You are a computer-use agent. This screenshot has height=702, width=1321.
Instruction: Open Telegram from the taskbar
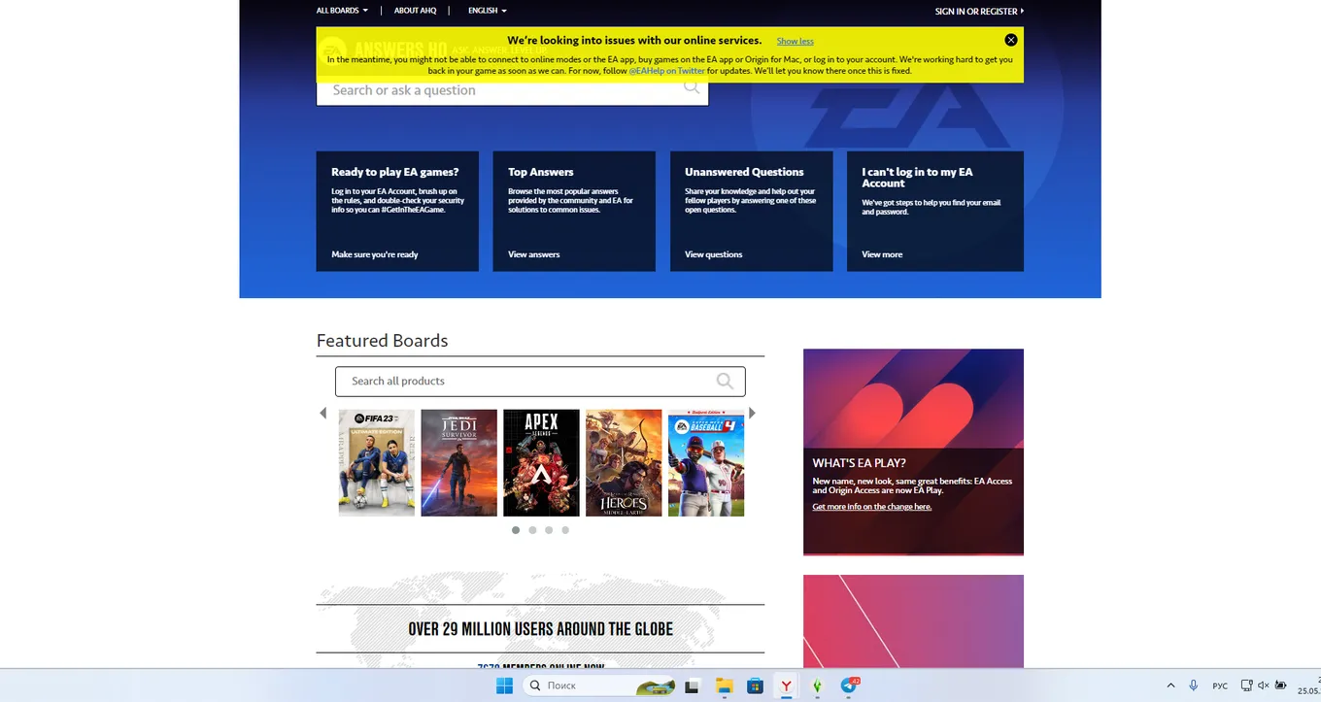849,685
